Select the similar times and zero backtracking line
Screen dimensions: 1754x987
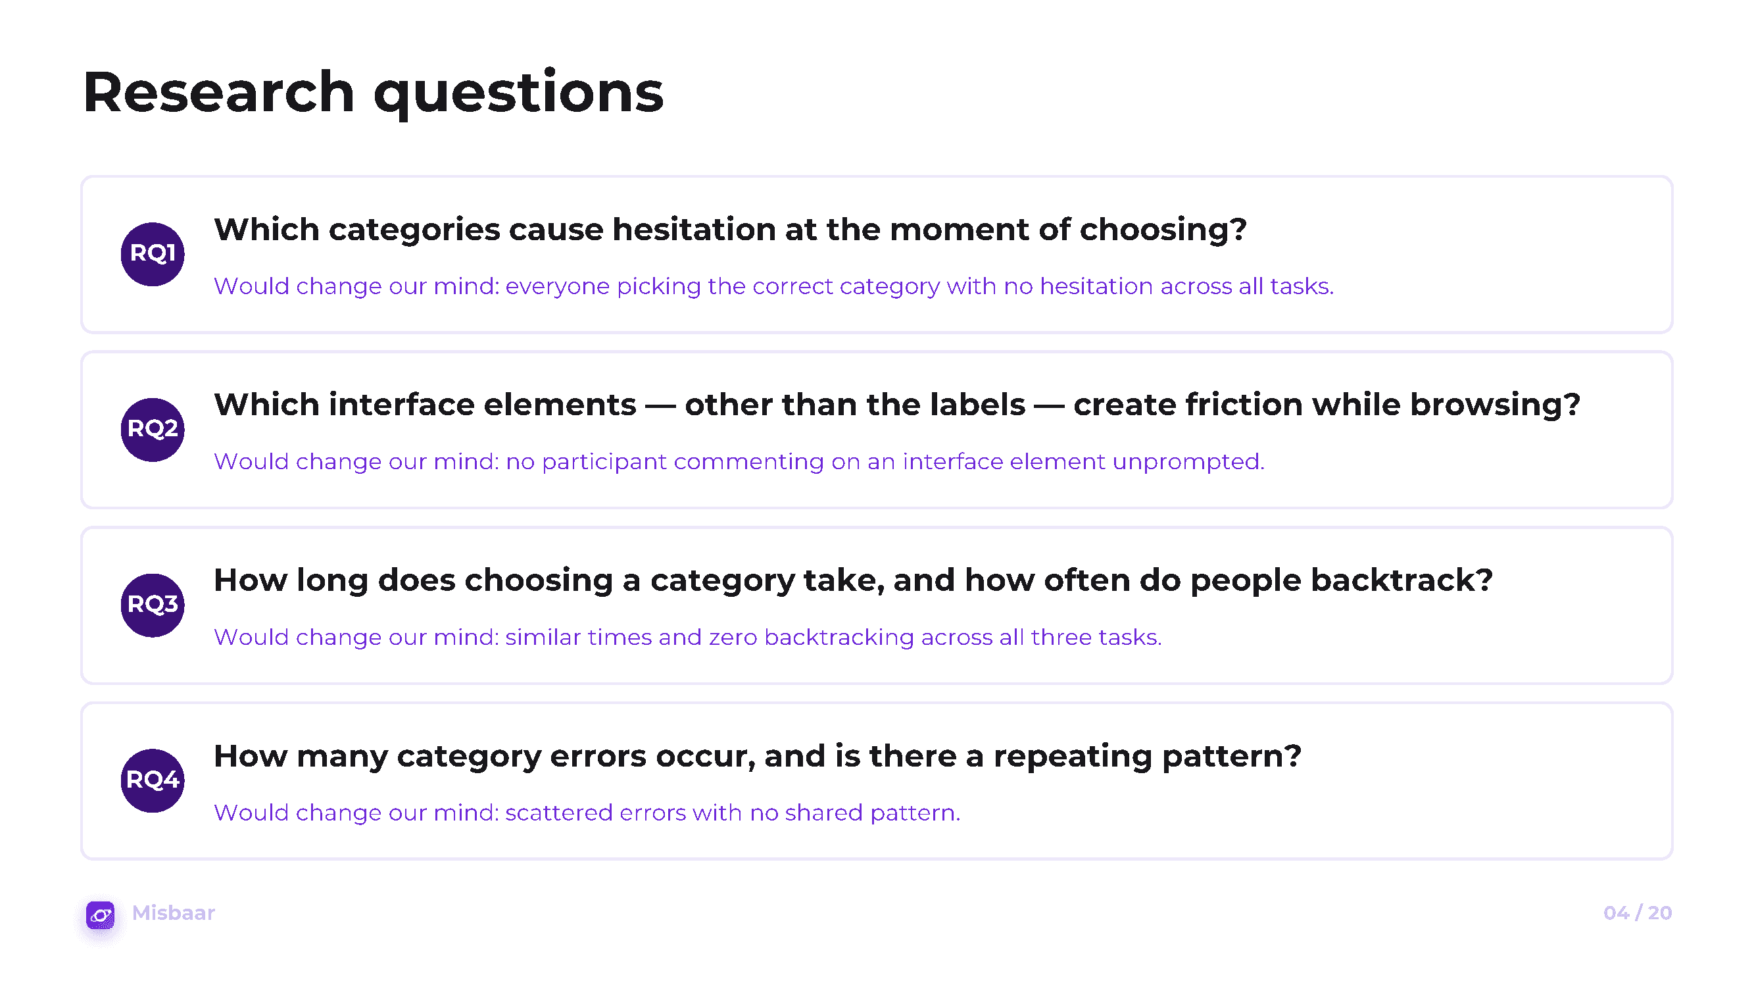688,638
